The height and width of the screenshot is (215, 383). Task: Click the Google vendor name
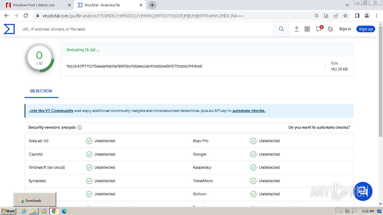click(200, 154)
